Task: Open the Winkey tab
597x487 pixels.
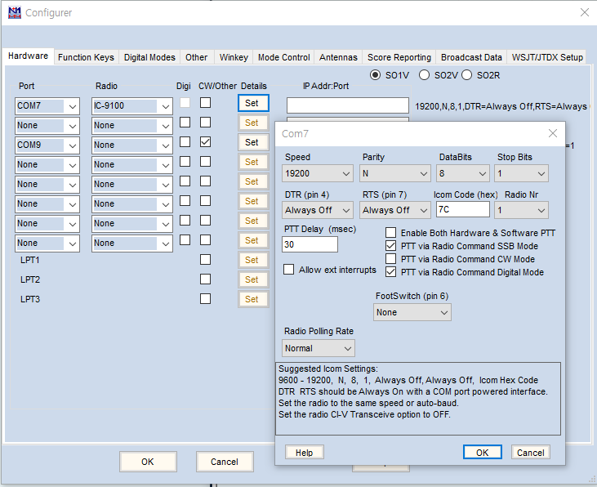Action: click(x=234, y=57)
